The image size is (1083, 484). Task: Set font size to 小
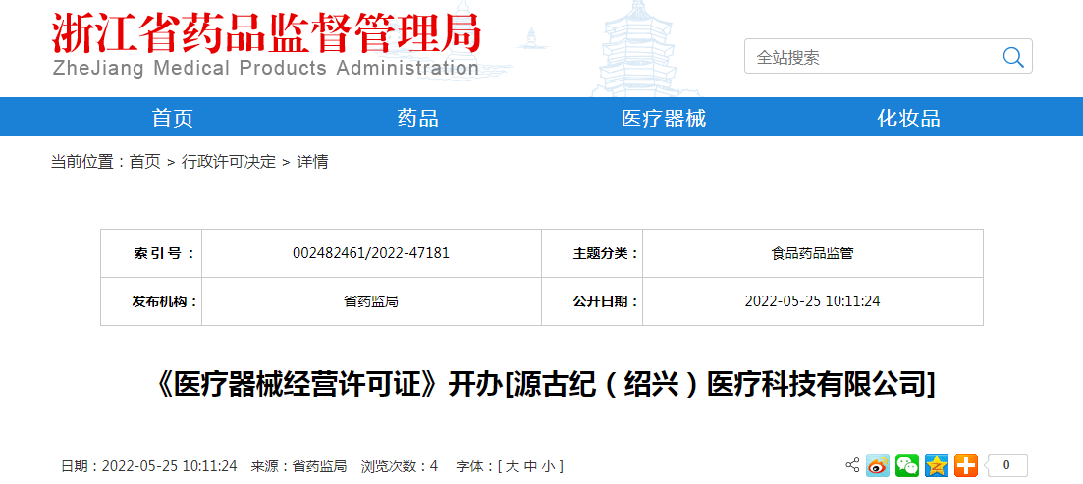pyautogui.click(x=548, y=466)
